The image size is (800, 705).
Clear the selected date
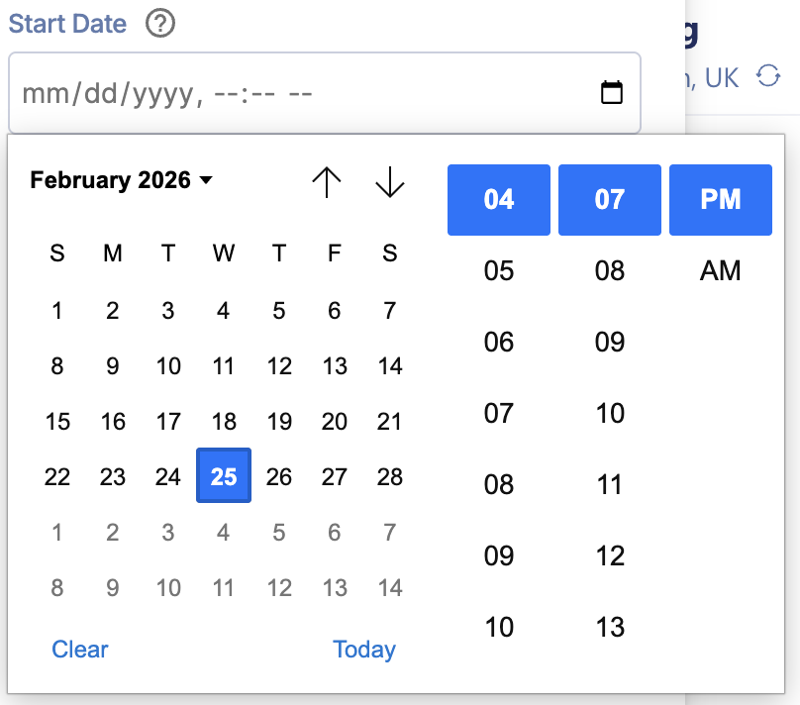[x=79, y=650]
